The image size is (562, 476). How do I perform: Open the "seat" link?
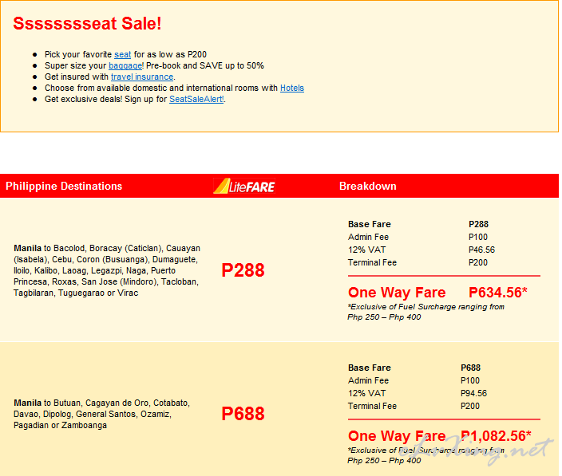click(x=123, y=54)
